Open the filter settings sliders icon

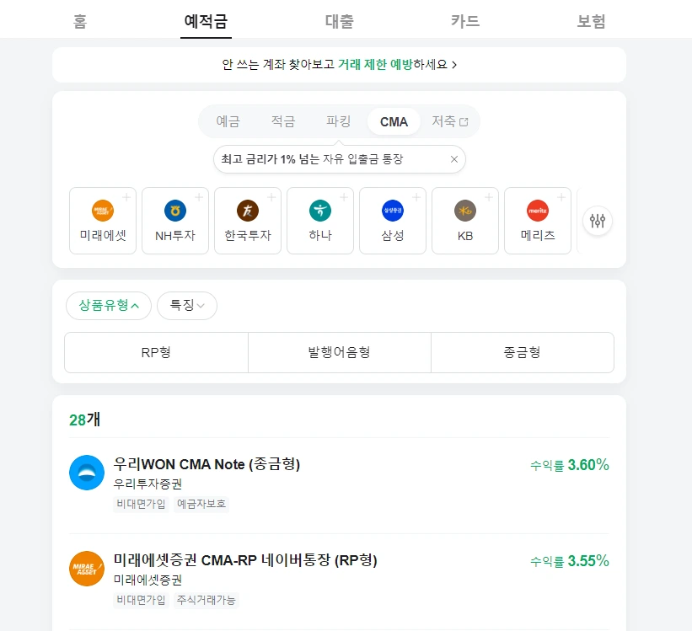coord(598,221)
